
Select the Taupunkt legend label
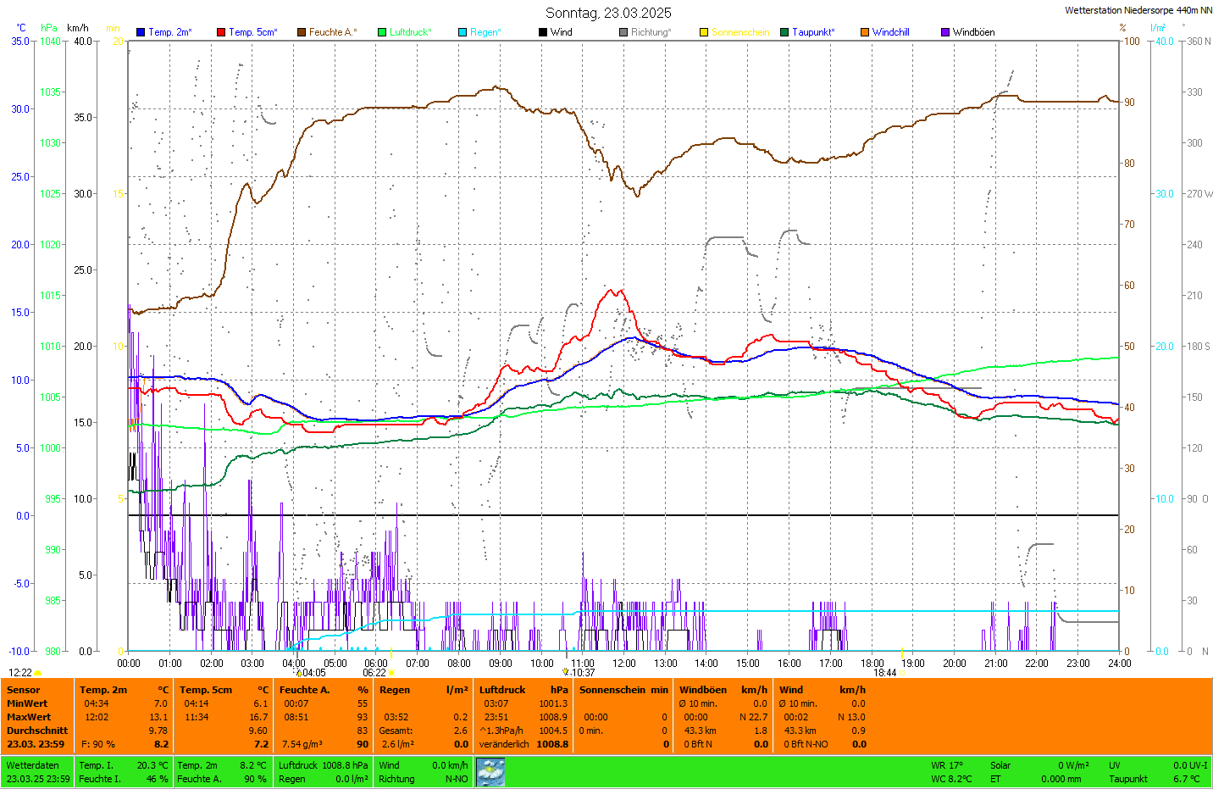(813, 32)
